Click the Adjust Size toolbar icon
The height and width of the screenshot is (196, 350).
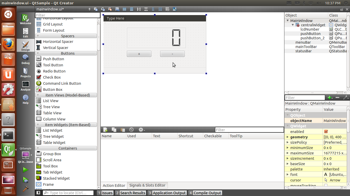174,9
